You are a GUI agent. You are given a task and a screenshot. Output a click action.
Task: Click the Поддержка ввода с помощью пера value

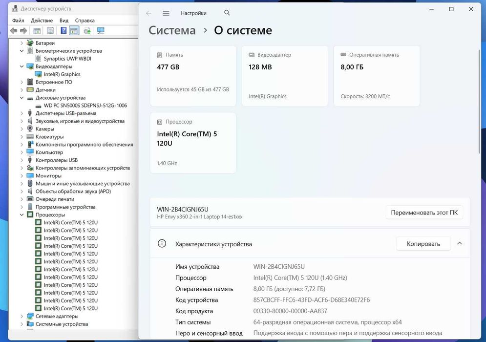(x=348, y=333)
